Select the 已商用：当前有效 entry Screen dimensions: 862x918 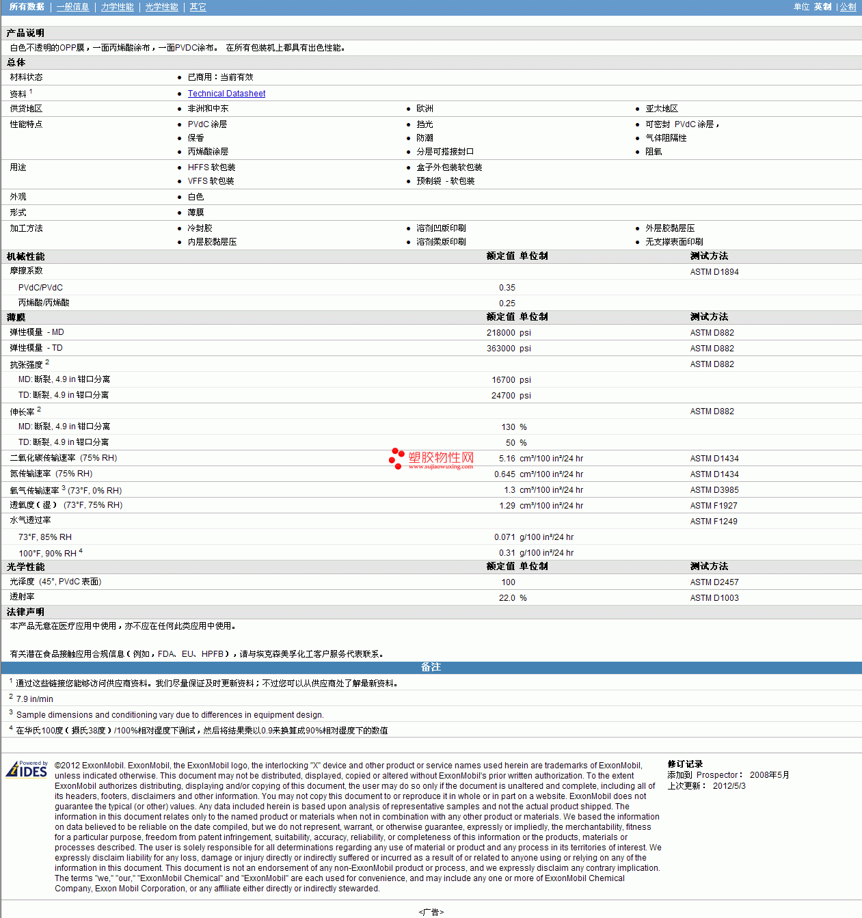[x=220, y=77]
